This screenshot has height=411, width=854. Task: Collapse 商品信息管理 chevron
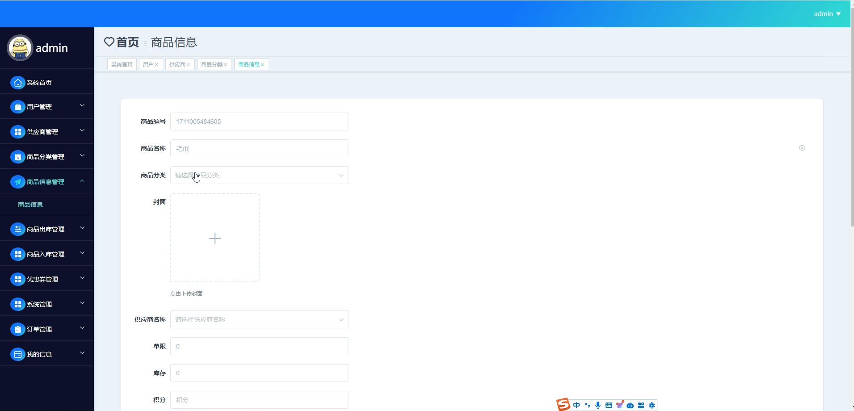click(82, 180)
